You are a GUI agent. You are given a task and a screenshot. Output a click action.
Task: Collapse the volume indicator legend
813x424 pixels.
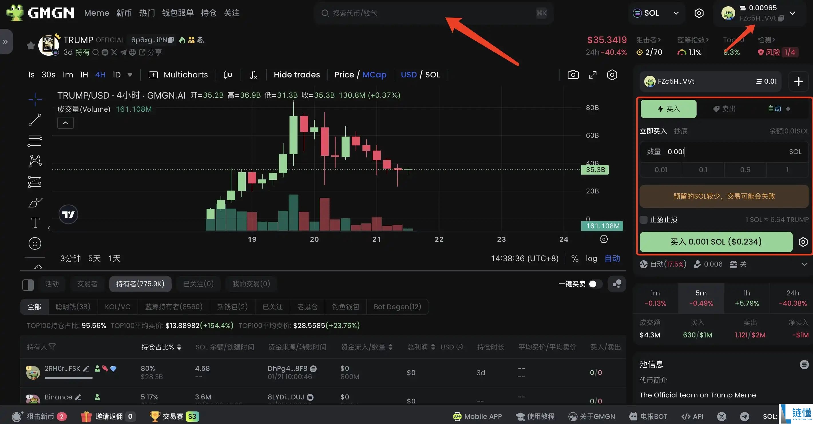click(65, 123)
